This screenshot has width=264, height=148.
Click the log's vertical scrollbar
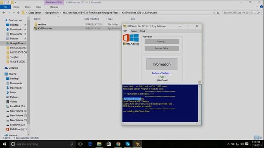200,103
